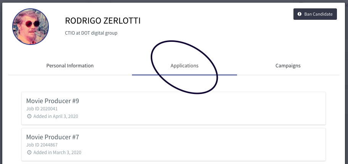Click empty space in Movie Producer #9 card

pyautogui.click(x=200, y=108)
